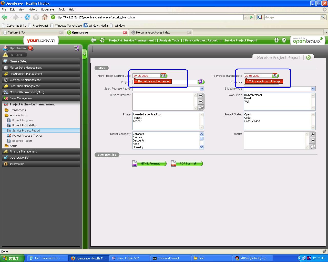Click the About information icon
Screen dimensions: 328x262
click(276, 40)
